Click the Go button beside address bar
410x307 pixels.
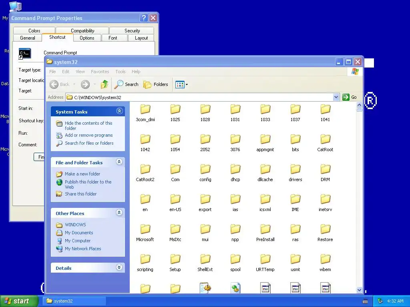click(350, 97)
